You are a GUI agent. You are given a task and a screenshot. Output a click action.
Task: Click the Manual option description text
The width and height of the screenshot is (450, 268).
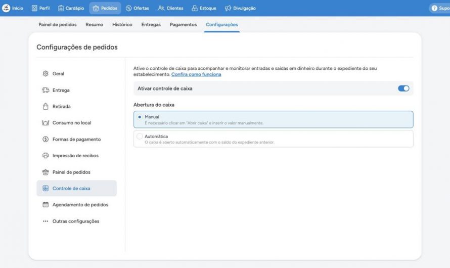coord(204,123)
